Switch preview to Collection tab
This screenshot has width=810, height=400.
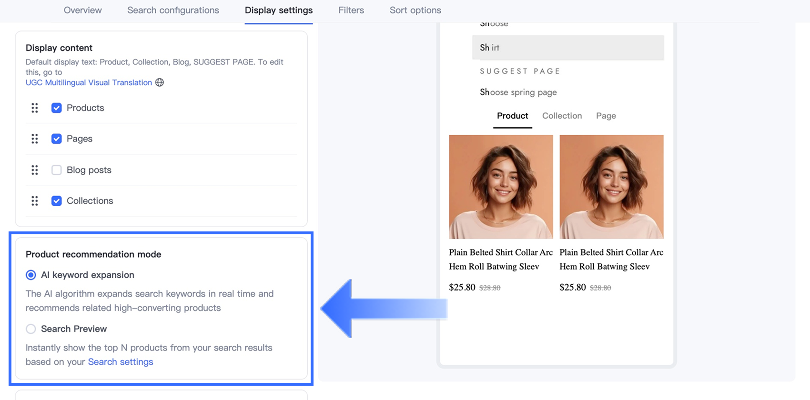(x=562, y=116)
